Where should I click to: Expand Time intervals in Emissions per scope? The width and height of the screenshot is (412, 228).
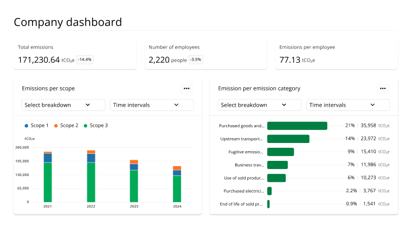coord(152,105)
